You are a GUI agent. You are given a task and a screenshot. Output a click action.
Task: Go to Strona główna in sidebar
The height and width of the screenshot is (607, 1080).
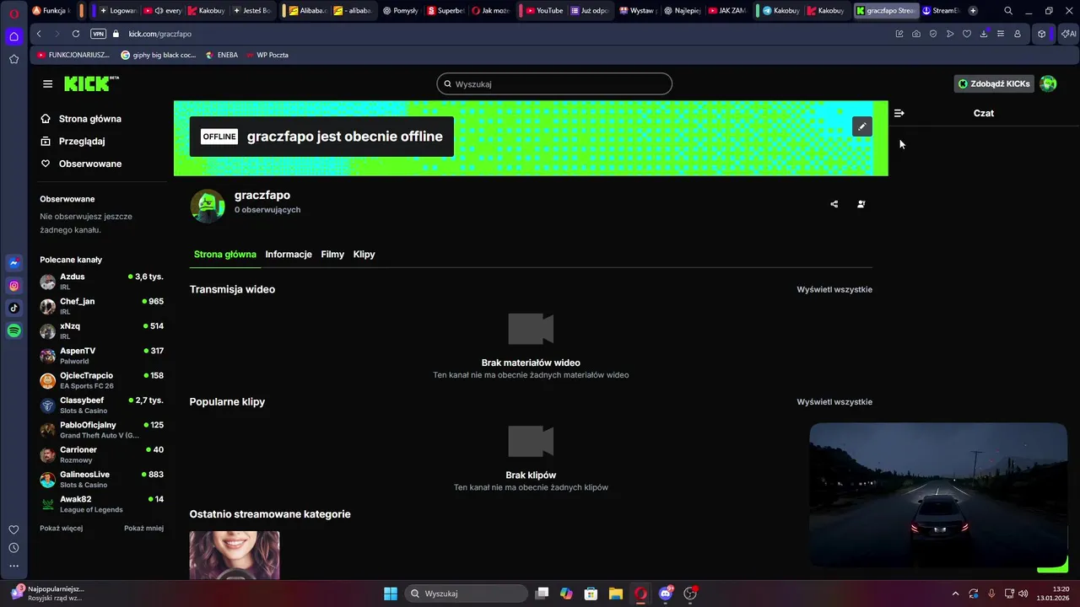[81, 119]
